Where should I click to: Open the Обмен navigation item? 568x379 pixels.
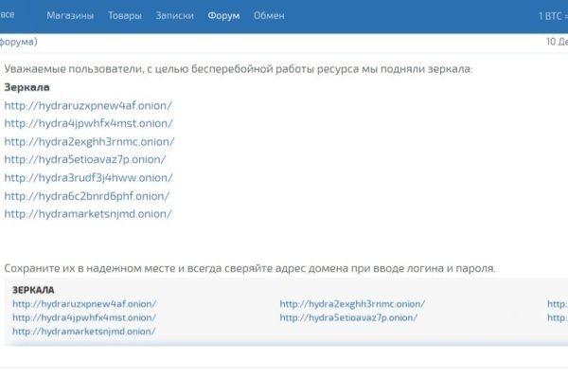point(269,16)
